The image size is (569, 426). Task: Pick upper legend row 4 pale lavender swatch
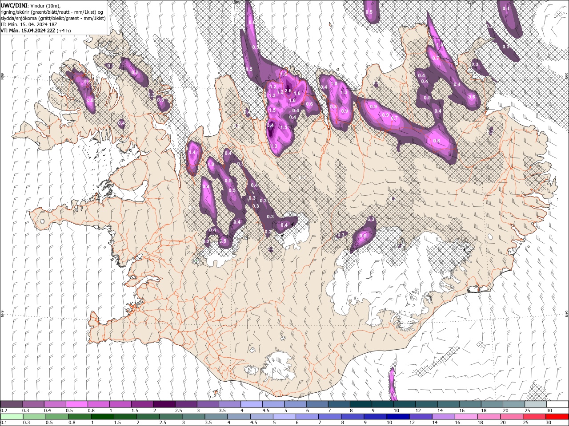(x=252, y=404)
